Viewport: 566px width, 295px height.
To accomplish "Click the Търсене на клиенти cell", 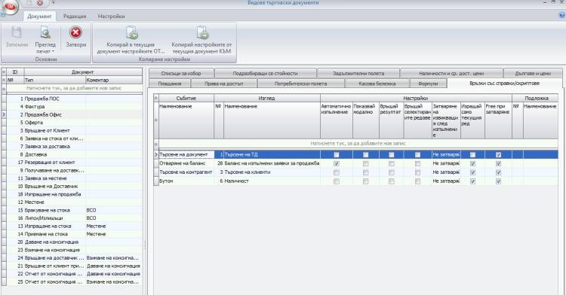I will tap(272, 172).
